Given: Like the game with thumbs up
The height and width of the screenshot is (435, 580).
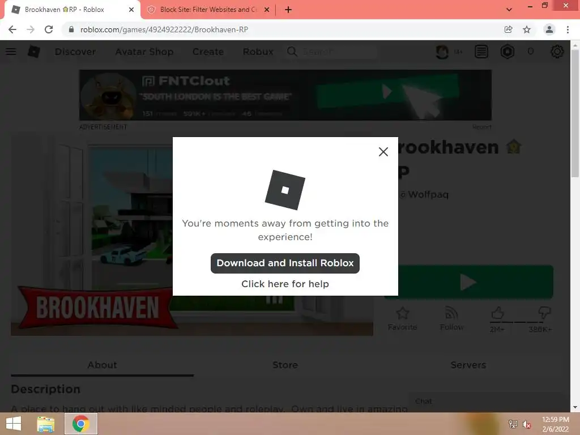Looking at the screenshot, I should point(497,313).
